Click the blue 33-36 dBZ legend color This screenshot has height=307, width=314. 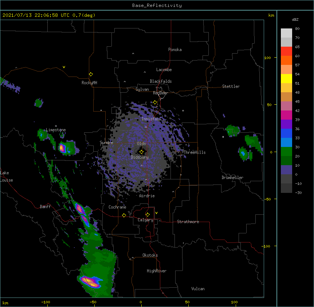click(286, 133)
